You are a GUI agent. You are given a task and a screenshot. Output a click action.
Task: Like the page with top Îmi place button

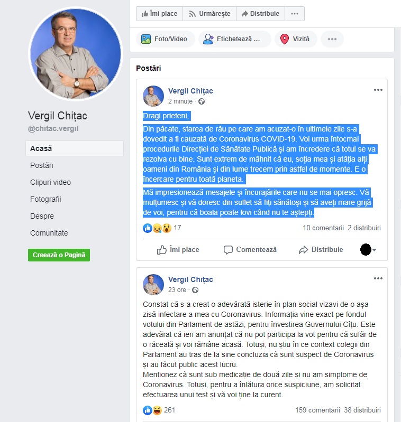tap(160, 14)
